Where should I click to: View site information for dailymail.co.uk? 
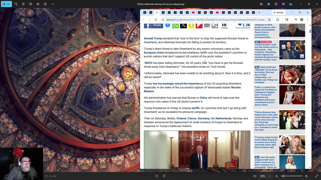coord(163,19)
